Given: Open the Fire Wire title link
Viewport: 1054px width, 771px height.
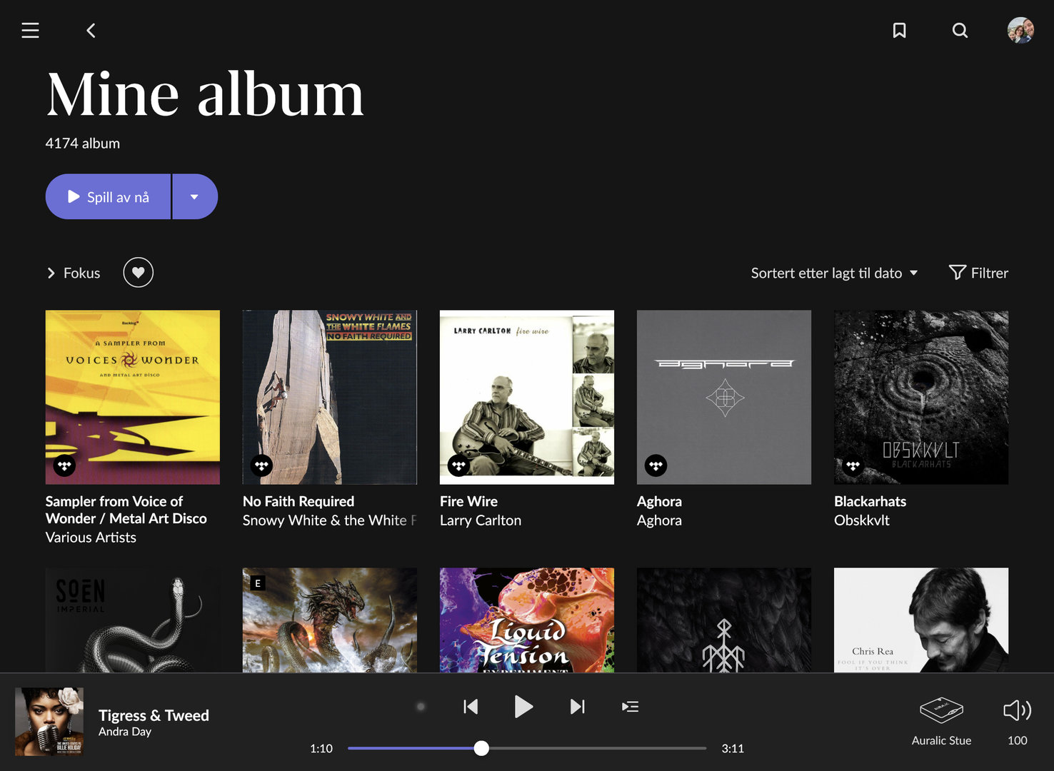Looking at the screenshot, I should coord(468,501).
